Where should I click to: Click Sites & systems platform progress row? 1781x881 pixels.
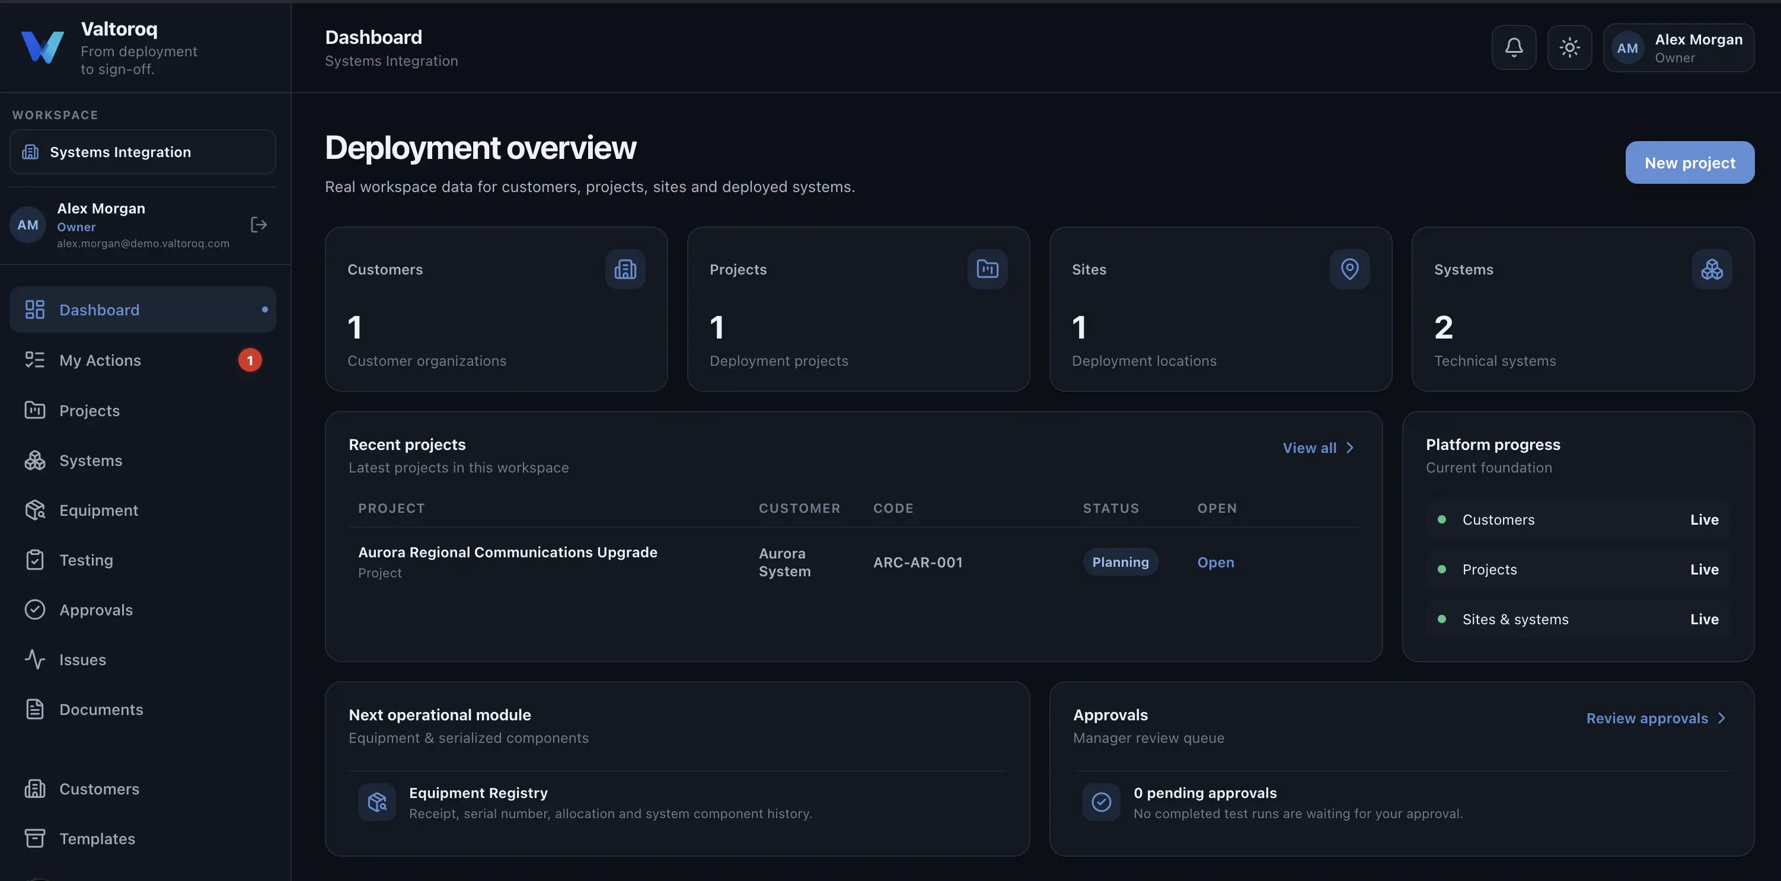pyautogui.click(x=1578, y=620)
